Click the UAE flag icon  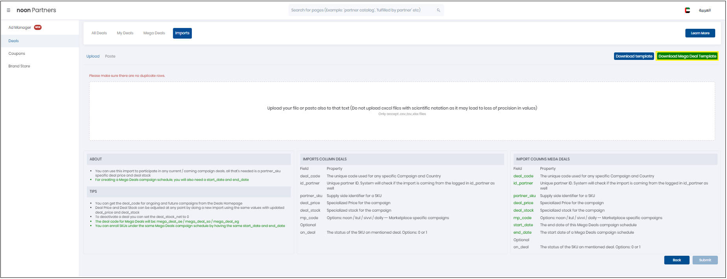click(x=687, y=10)
